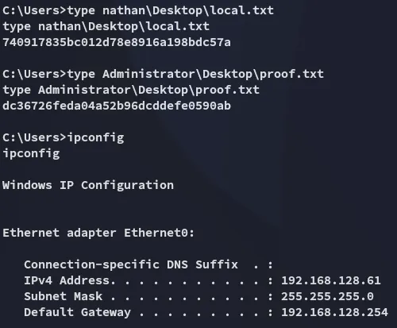Click the echoed 'type Administrator\Desktop\proof.txt' line
This screenshot has width=397, height=328.
pos(131,91)
